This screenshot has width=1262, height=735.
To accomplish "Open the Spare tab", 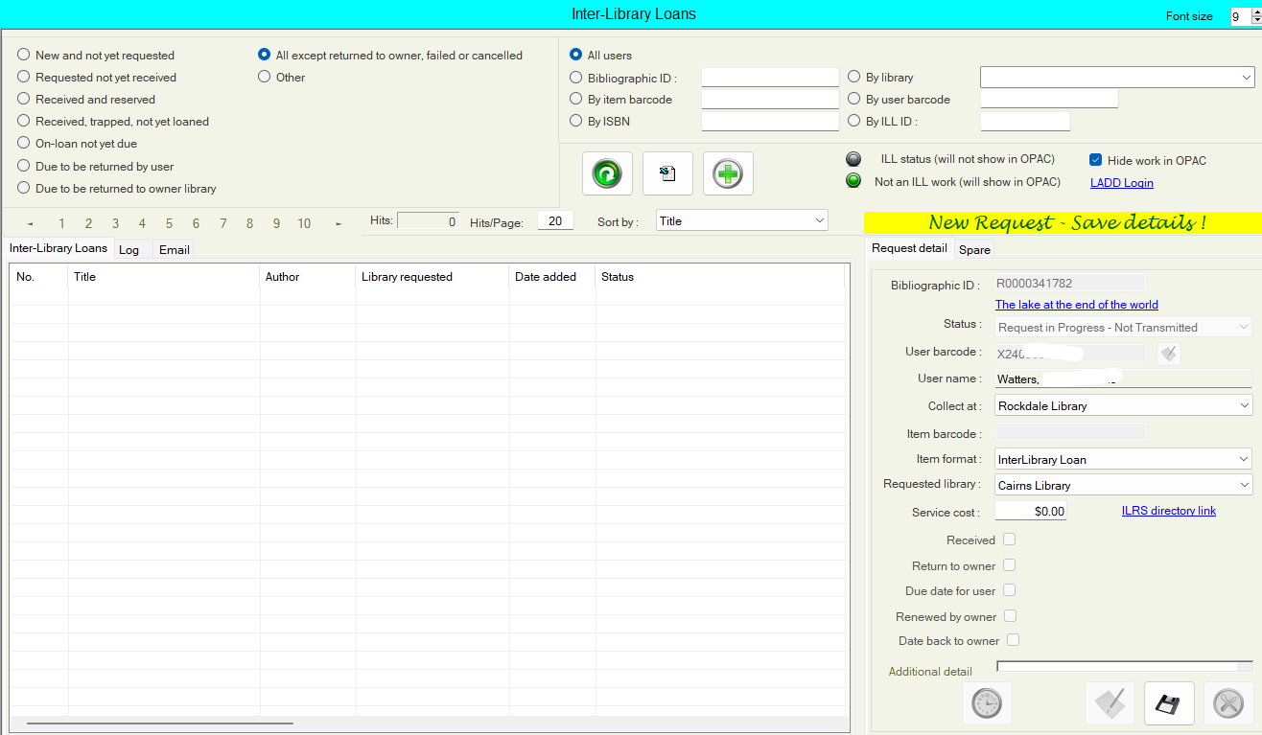I will point(974,250).
